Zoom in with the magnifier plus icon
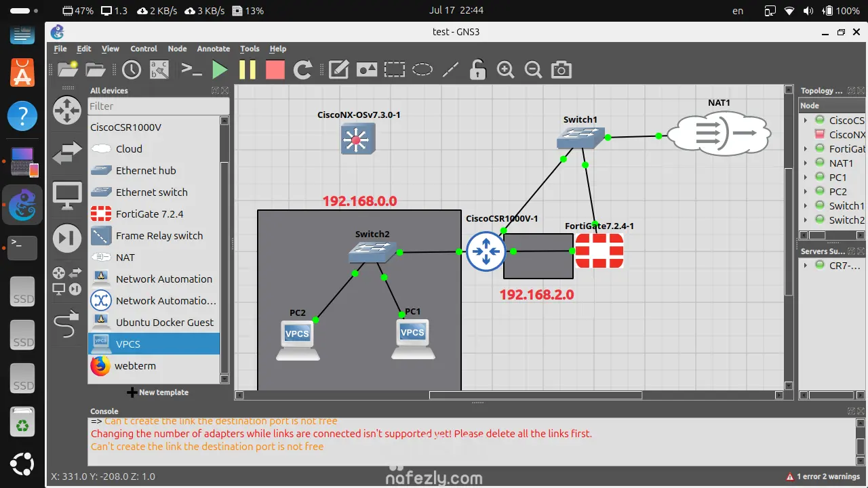Viewport: 868px width, 488px height. (x=505, y=69)
